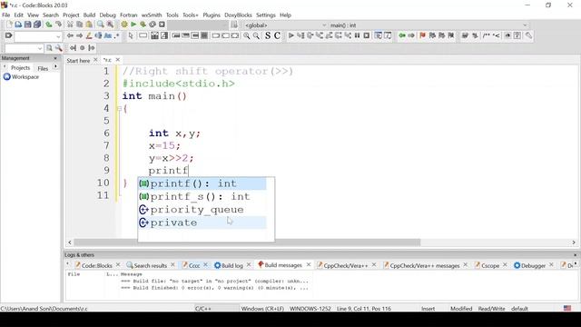581x327 pixels.
Task: Choose printf_s(): int autocomplete suggestion
Action: click(x=202, y=196)
